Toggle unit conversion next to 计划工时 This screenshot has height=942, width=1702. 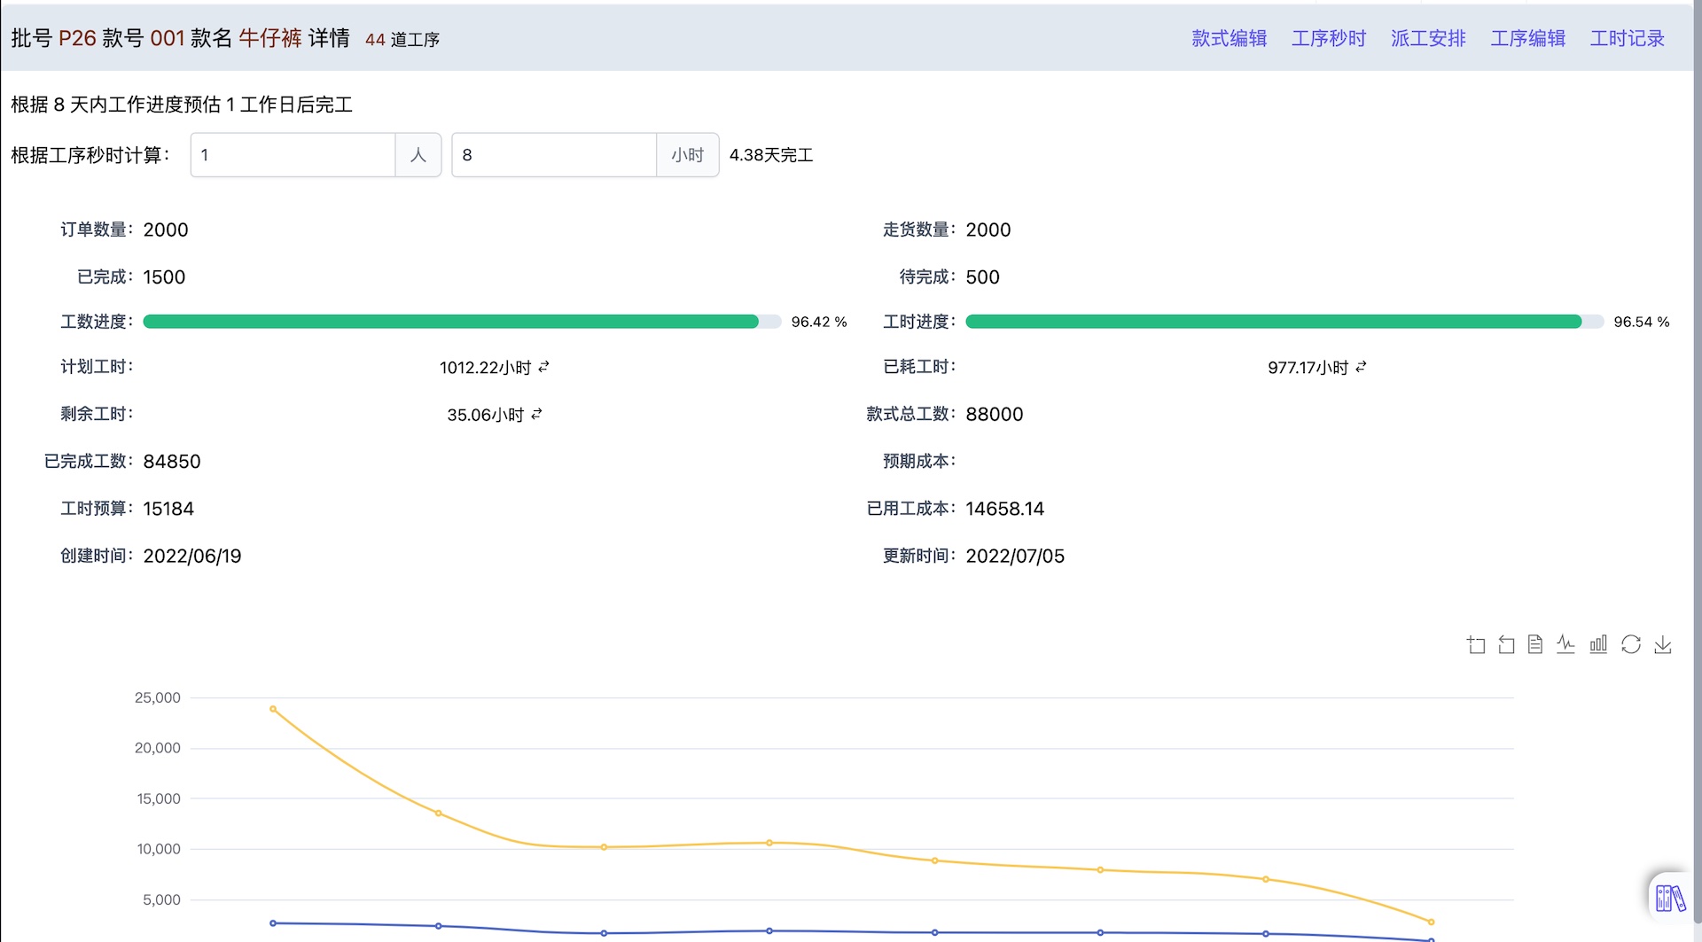(543, 366)
